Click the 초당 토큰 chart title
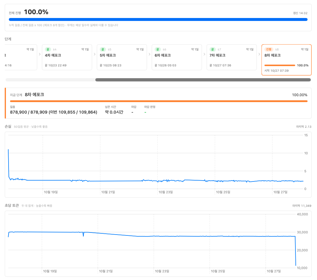 click(12, 205)
